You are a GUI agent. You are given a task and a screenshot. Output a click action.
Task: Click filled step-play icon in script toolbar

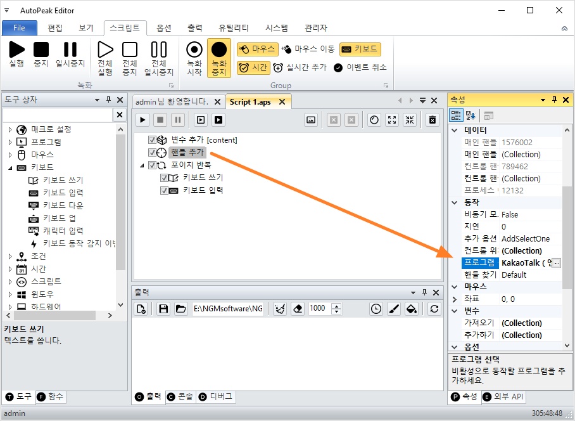(x=218, y=120)
